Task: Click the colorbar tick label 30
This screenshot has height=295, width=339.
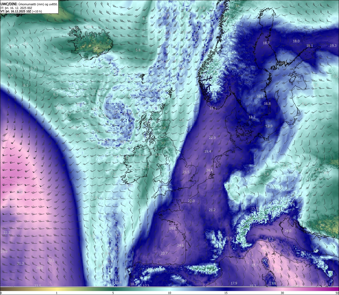Action: pos(282,293)
